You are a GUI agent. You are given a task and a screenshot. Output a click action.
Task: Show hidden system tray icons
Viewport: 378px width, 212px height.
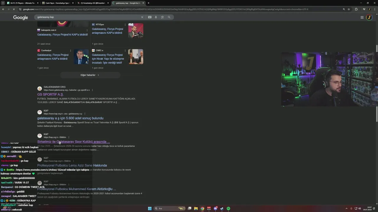click(x=346, y=208)
